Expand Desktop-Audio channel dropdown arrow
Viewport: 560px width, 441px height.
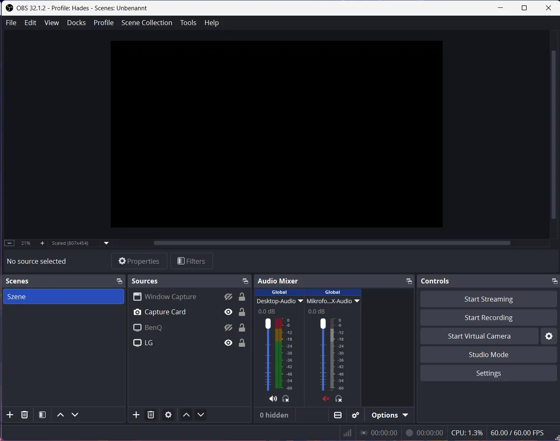pos(300,301)
